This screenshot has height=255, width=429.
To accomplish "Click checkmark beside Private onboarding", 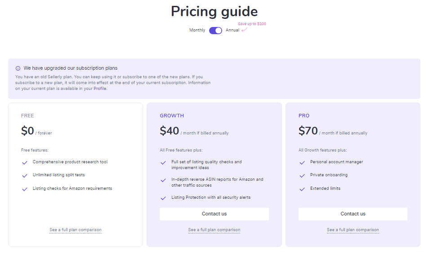I will tap(302, 176).
